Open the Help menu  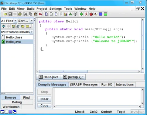pos(92,9)
